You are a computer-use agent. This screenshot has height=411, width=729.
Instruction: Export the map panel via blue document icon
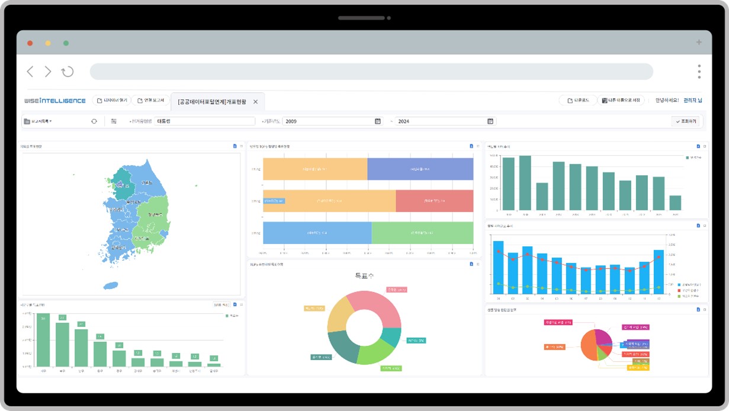tap(235, 146)
